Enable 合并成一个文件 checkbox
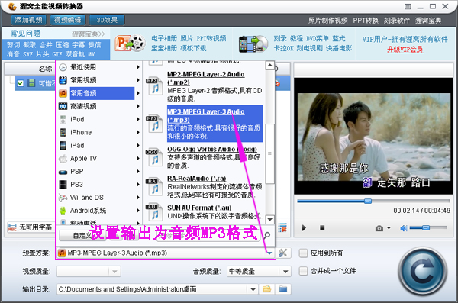 [303, 271]
